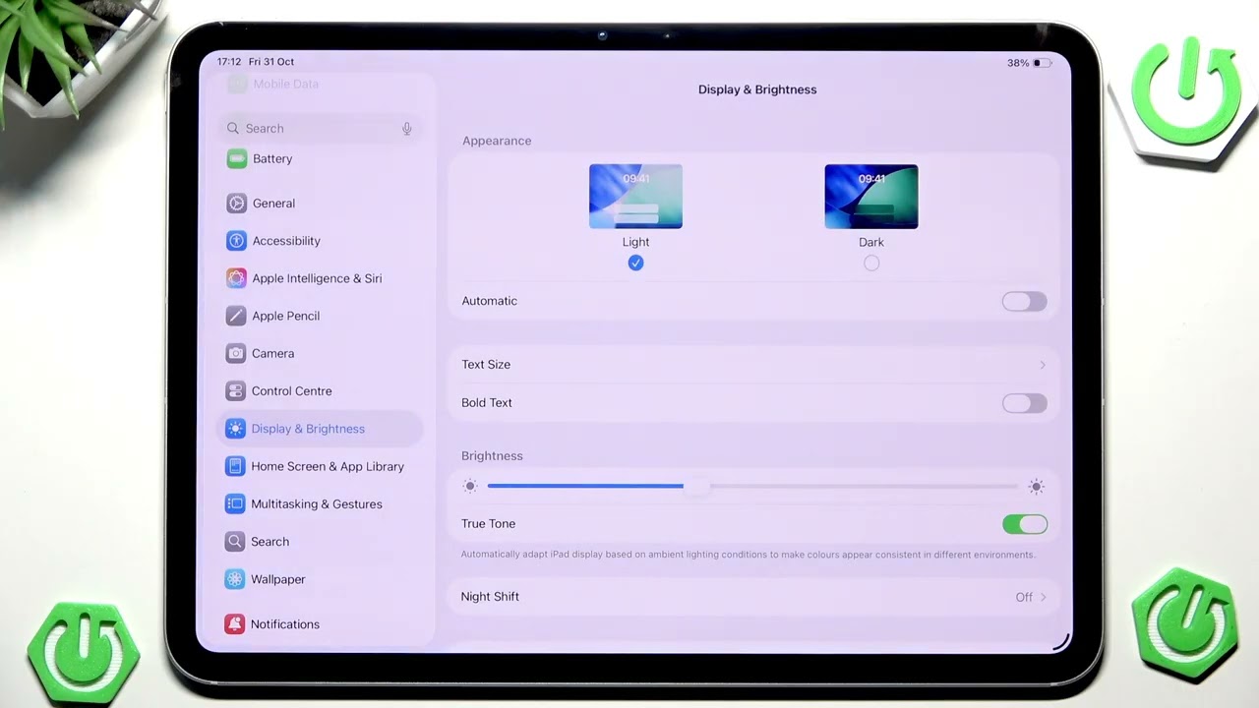Tap the Brightness slider thumb
Screen dimensions: 1259x708
coord(696,487)
